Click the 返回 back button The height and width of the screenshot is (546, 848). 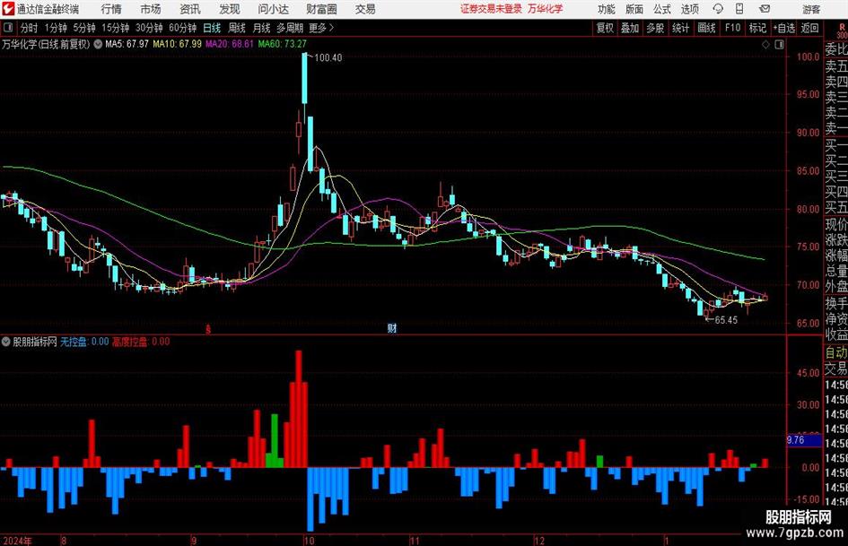(810, 28)
